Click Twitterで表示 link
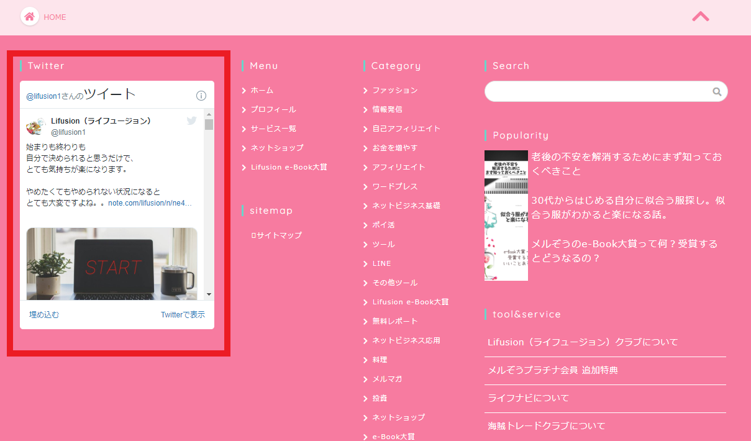 183,315
